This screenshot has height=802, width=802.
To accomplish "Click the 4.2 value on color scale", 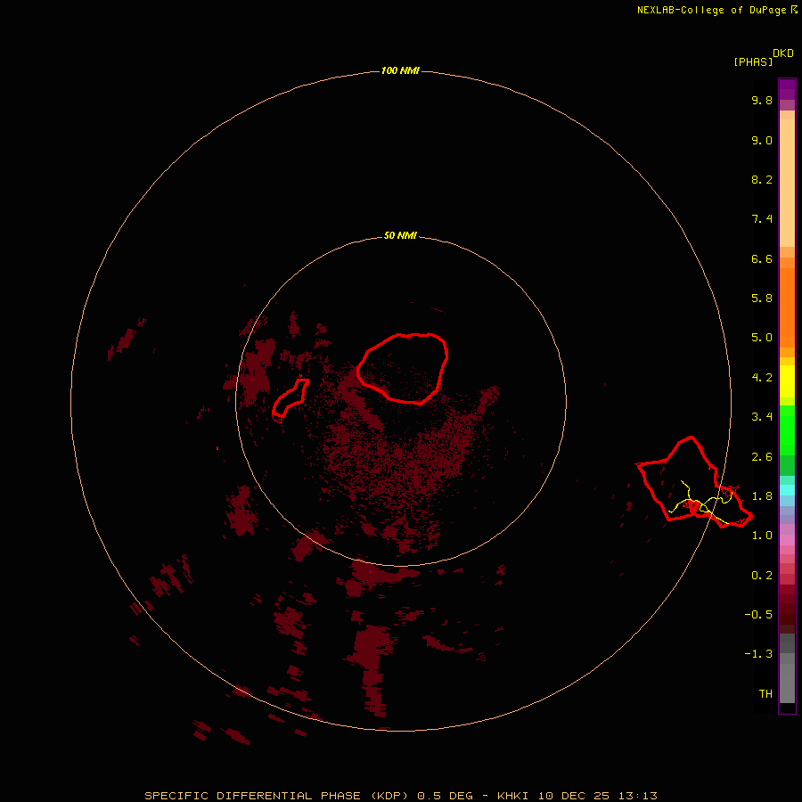I will (x=762, y=378).
